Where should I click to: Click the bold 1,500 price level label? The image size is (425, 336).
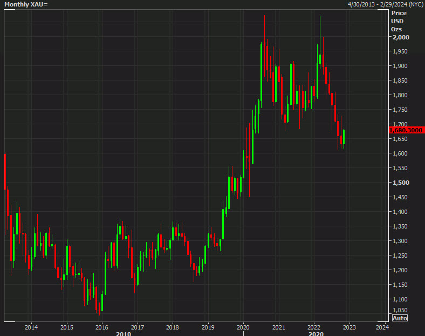pos(401,183)
